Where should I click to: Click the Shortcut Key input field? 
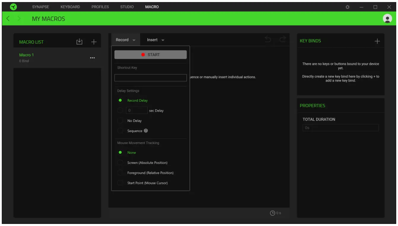150,78
